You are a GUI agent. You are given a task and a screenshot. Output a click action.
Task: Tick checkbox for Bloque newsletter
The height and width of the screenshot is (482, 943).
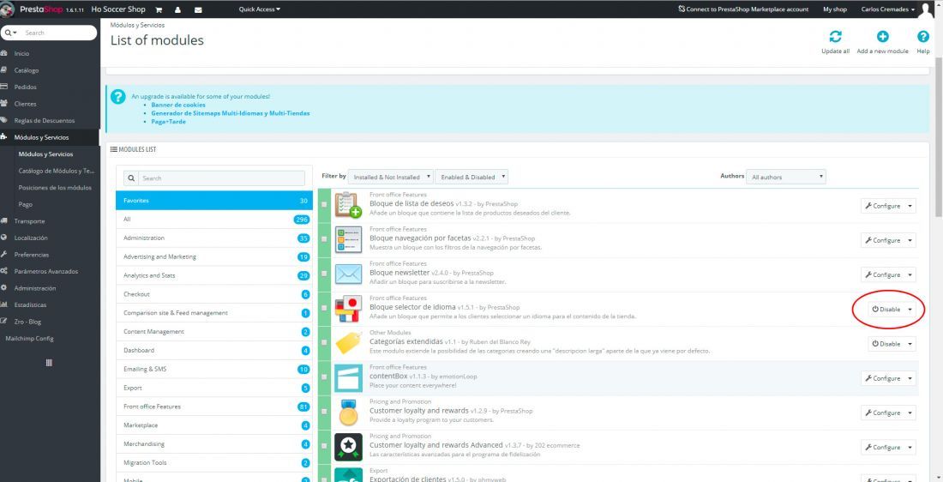(x=325, y=274)
